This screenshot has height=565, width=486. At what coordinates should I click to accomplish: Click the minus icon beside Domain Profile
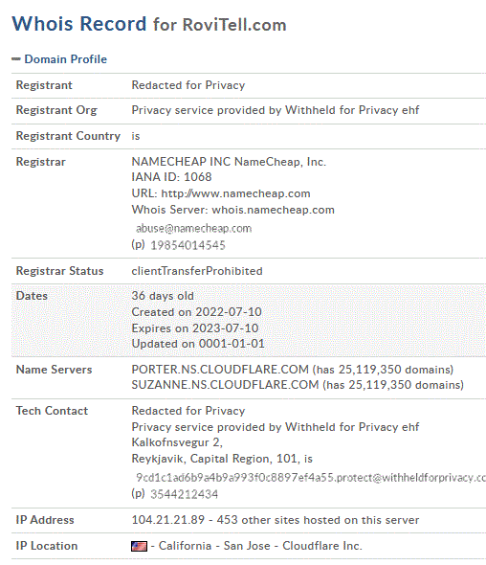pos(16,59)
